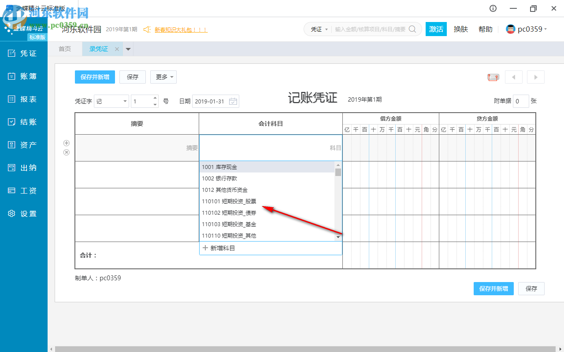Increase the voucher number with the up stepper

tap(154, 99)
